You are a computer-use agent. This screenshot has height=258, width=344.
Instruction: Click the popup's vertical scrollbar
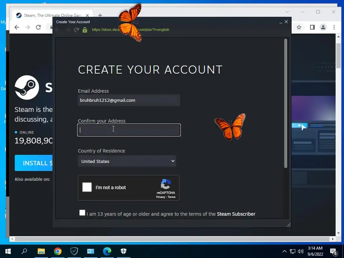pyautogui.click(x=286, y=103)
